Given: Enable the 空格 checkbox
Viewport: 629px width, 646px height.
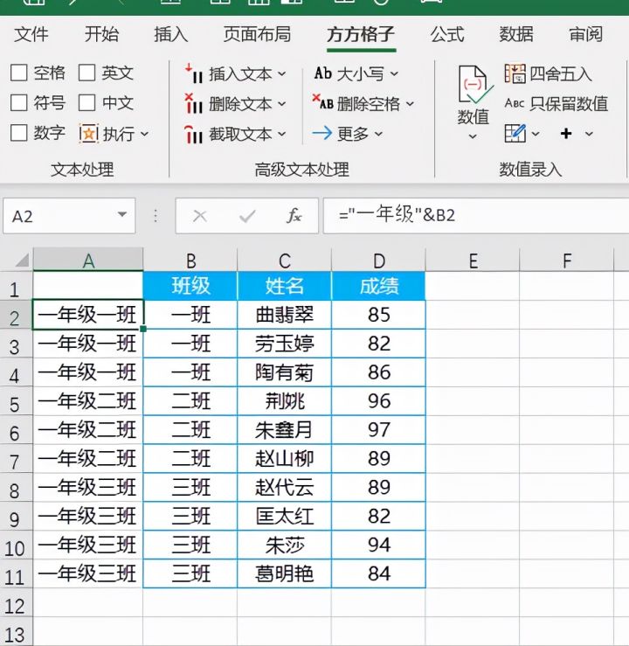Looking at the screenshot, I should click(19, 73).
